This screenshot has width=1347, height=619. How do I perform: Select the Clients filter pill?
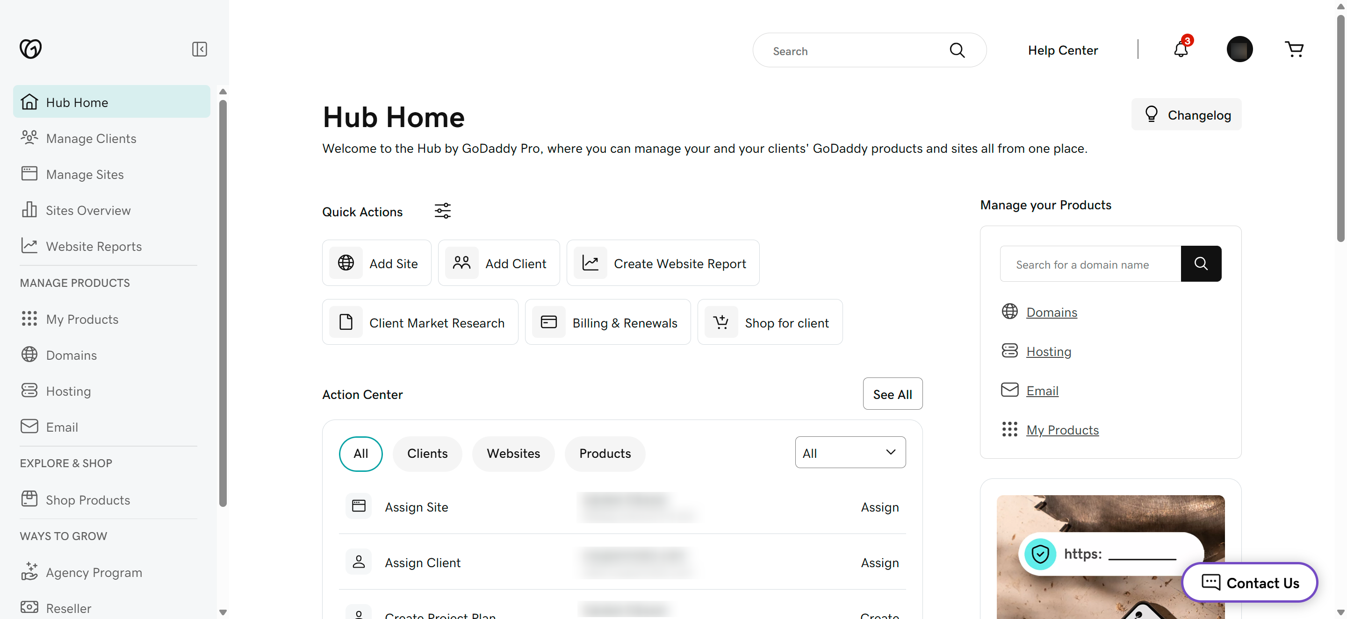(427, 454)
